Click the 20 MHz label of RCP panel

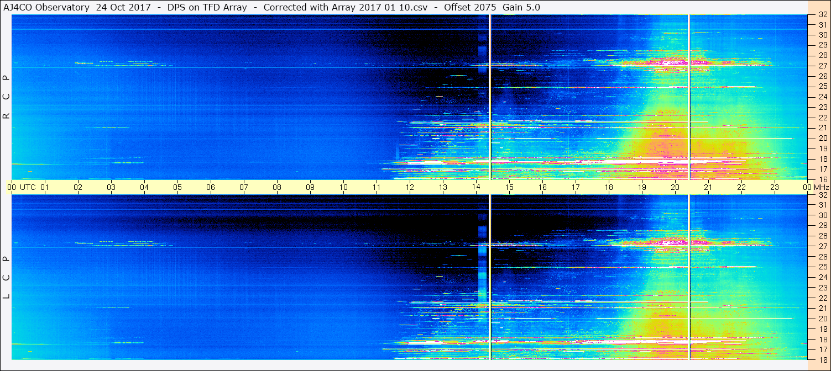click(822, 138)
